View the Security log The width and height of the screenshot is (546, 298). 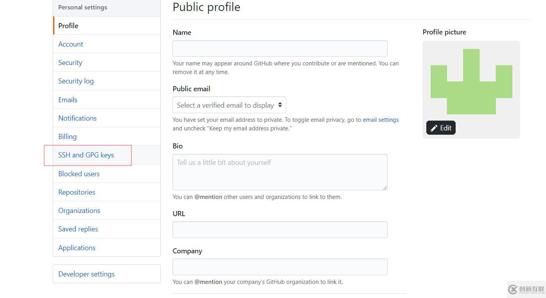(107, 81)
